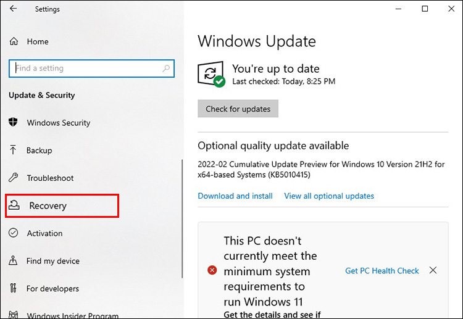The height and width of the screenshot is (319, 463).
Task: Open Home via the house icon
Action: [14, 41]
